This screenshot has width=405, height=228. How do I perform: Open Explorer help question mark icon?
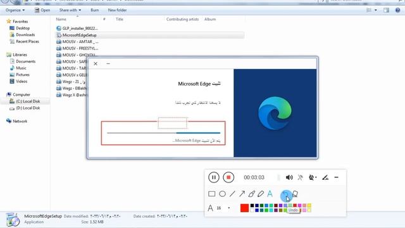click(398, 10)
